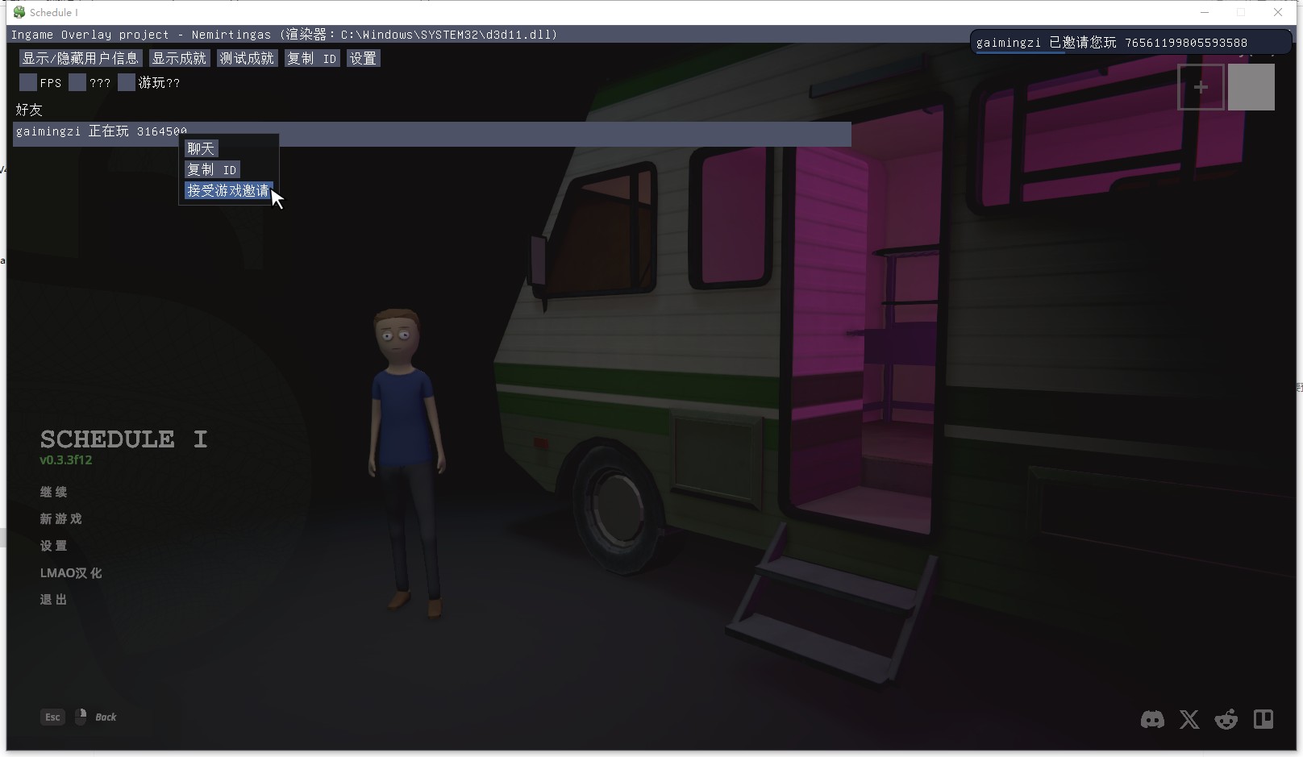
Task: Click 显示/隐藏用户信息 button
Action: click(x=81, y=58)
